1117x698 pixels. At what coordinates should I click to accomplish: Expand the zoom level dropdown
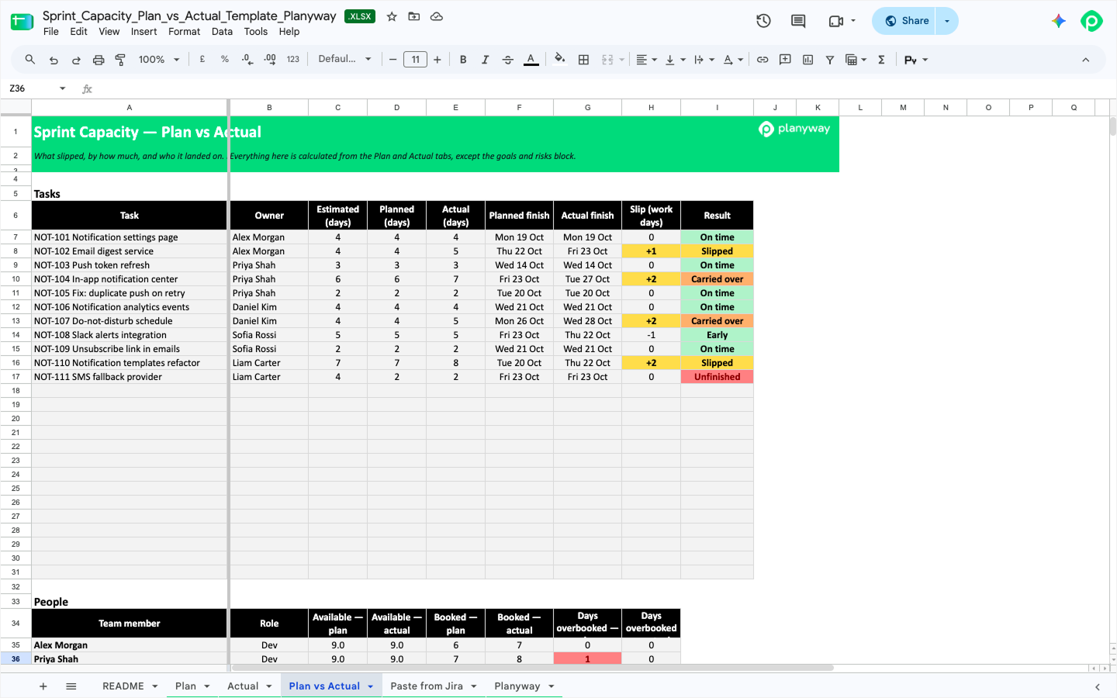point(177,60)
